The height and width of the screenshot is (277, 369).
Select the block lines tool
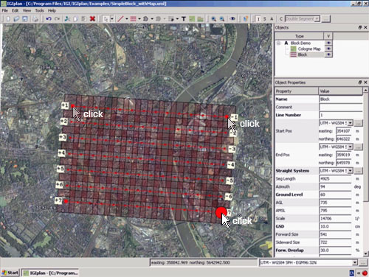coord(133,18)
